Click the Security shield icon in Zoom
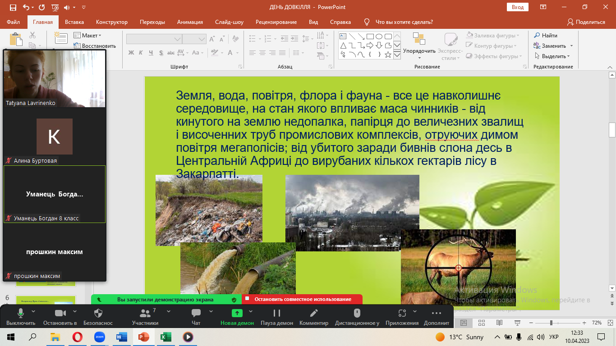The width and height of the screenshot is (616, 346). tap(98, 314)
